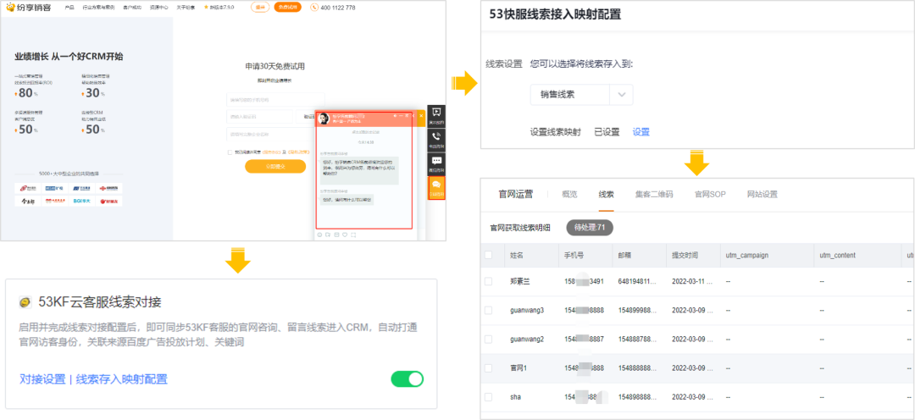Click the 纷享销客 logo in the header
The width and height of the screenshot is (915, 420).
28,8
